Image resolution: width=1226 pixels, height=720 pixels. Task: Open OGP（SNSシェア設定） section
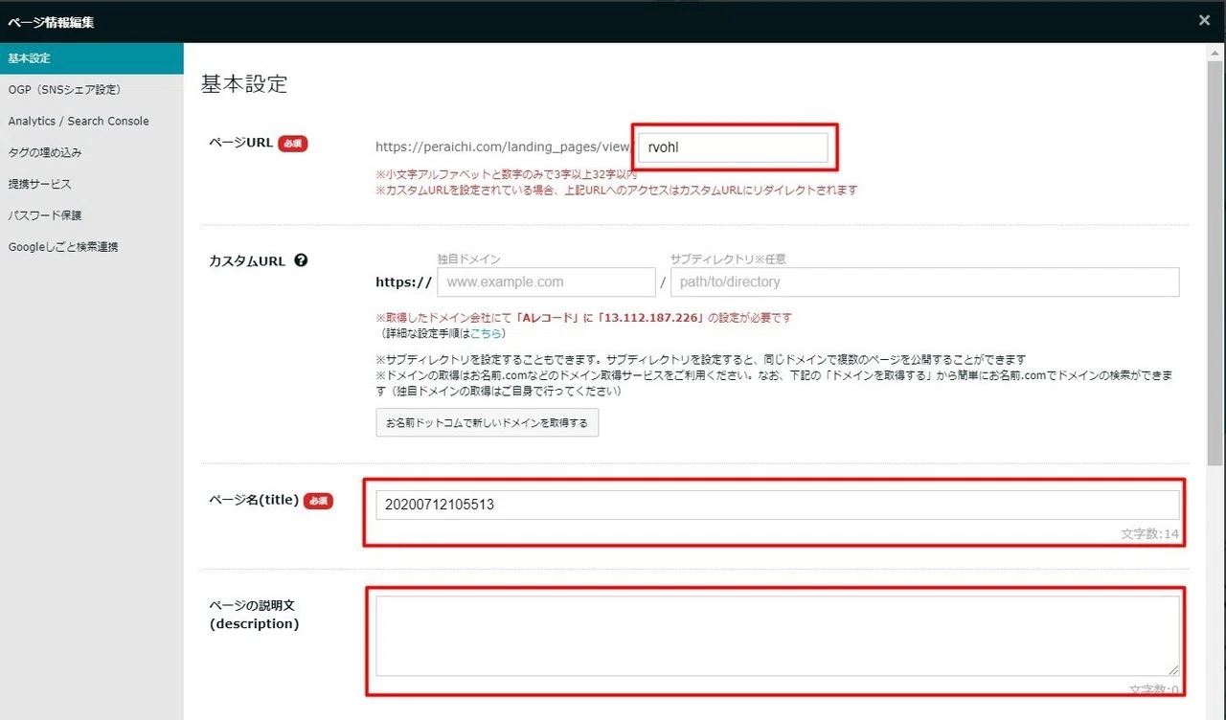pyautogui.click(x=92, y=90)
